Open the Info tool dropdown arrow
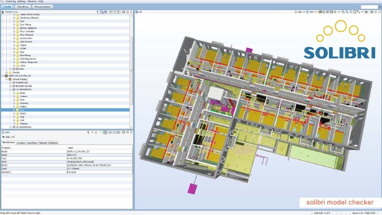 pyautogui.click(x=315, y=12)
